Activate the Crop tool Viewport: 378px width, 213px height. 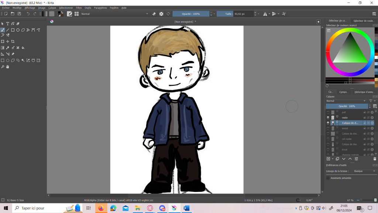(x=13, y=41)
